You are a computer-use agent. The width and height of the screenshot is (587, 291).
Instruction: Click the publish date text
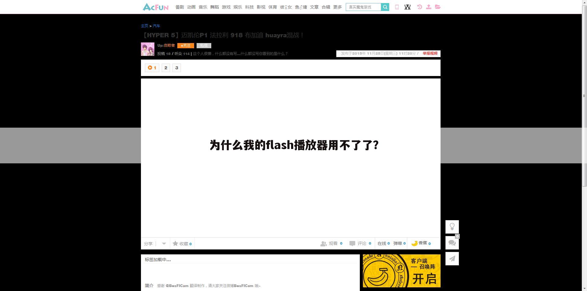pyautogui.click(x=378, y=53)
